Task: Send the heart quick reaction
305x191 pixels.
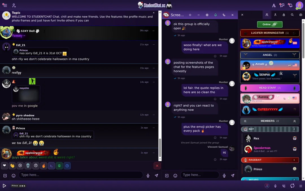Action: pyautogui.click(x=5, y=166)
